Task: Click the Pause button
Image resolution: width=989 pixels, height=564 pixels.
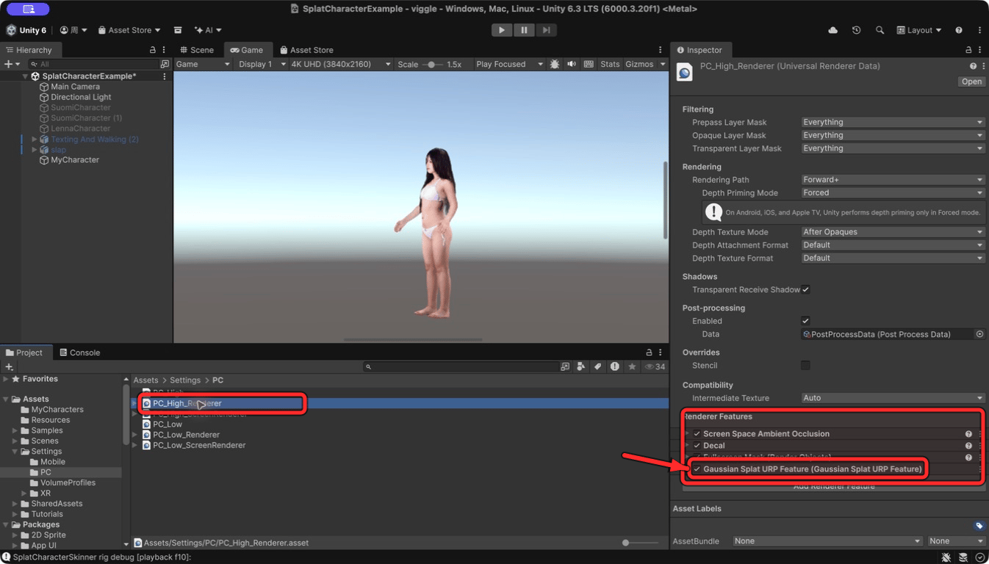Action: click(x=524, y=30)
